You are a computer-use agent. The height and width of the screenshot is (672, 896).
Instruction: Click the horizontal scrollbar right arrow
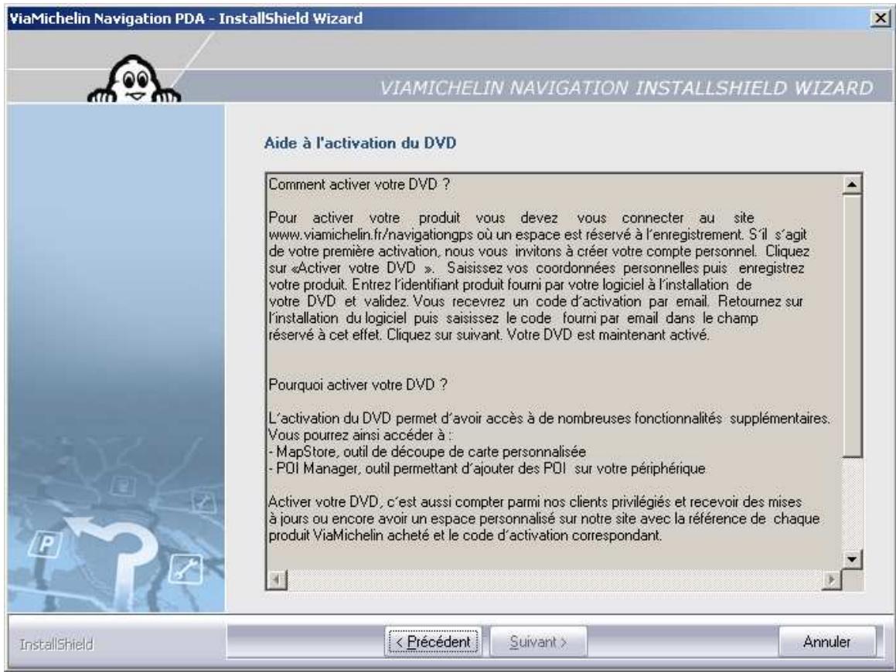pos(831,580)
